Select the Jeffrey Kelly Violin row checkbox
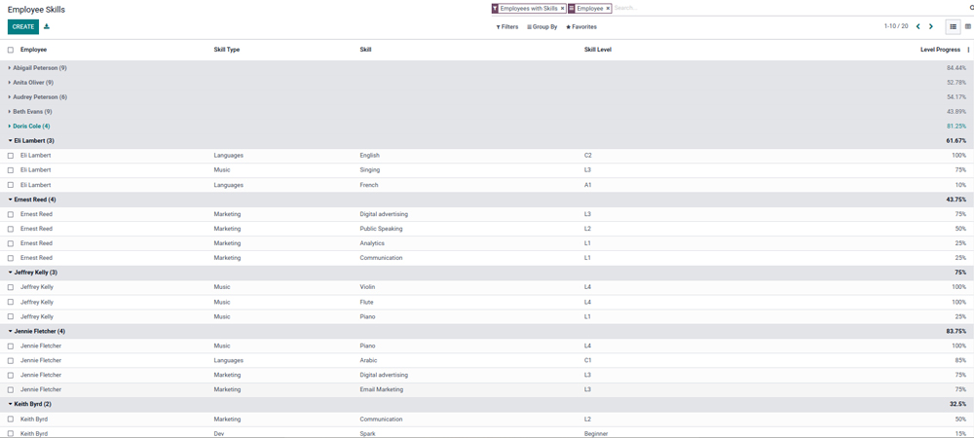The height and width of the screenshot is (438, 974). 11,287
